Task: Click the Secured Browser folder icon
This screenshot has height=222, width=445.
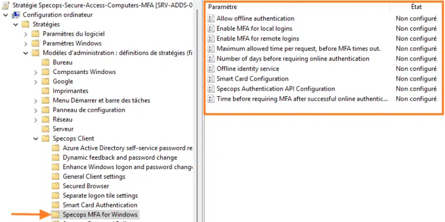Action: (55, 186)
